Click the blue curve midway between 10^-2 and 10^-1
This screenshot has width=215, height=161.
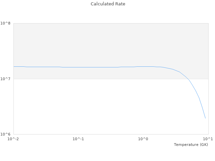[46, 67]
